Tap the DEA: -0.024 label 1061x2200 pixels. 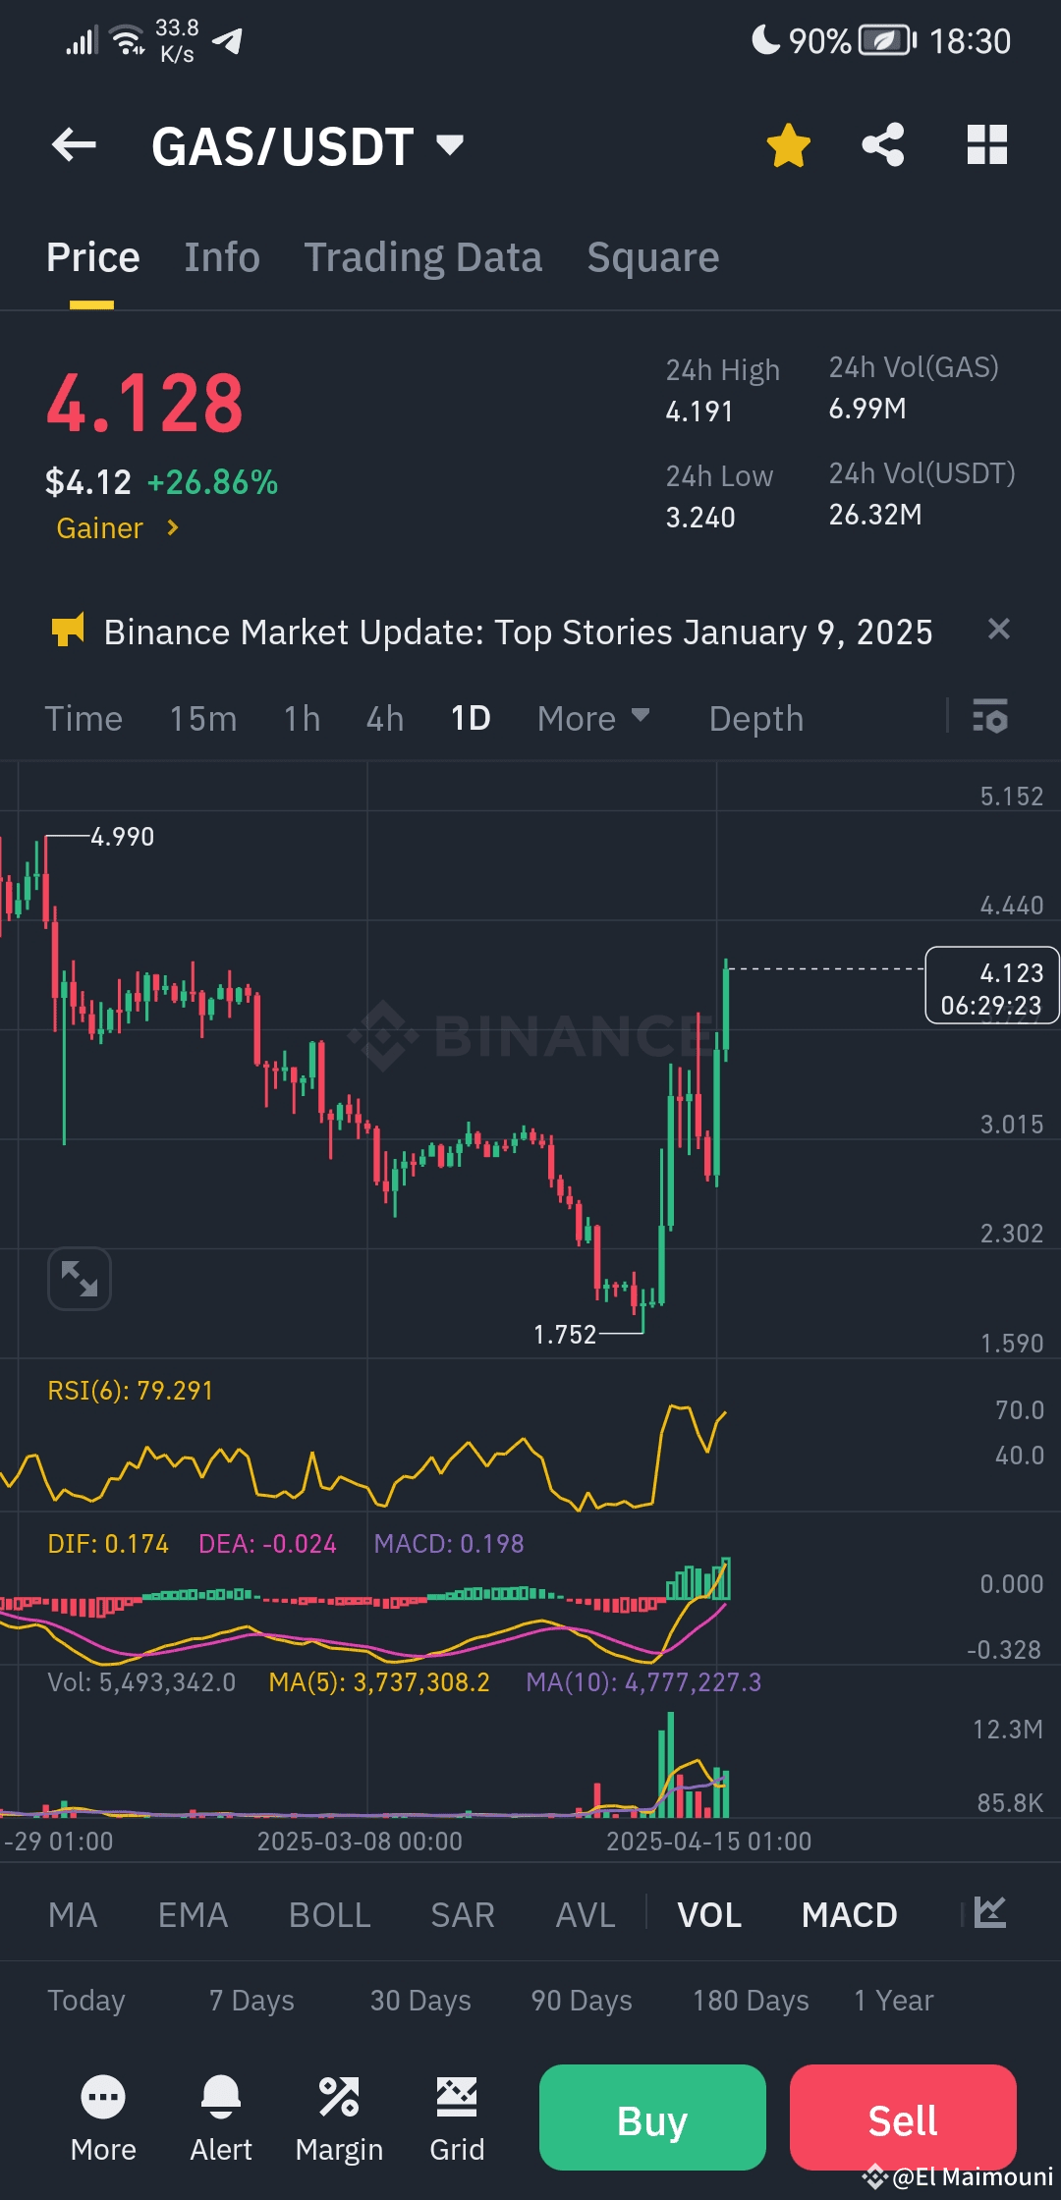click(267, 1544)
